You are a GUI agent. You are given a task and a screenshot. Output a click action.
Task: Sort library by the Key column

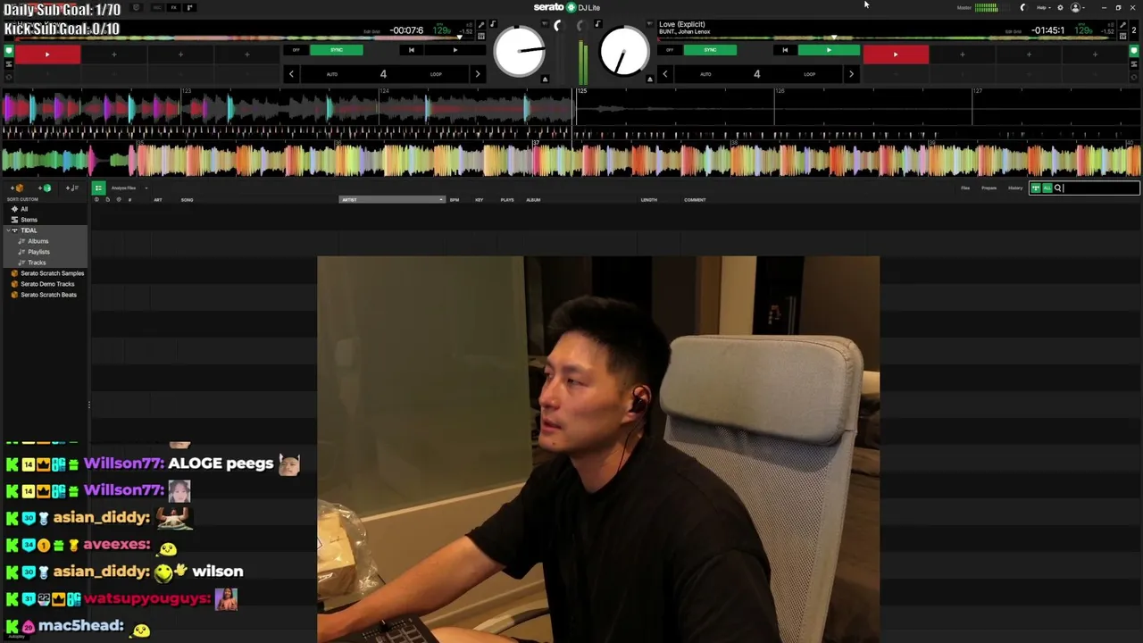pyautogui.click(x=479, y=200)
